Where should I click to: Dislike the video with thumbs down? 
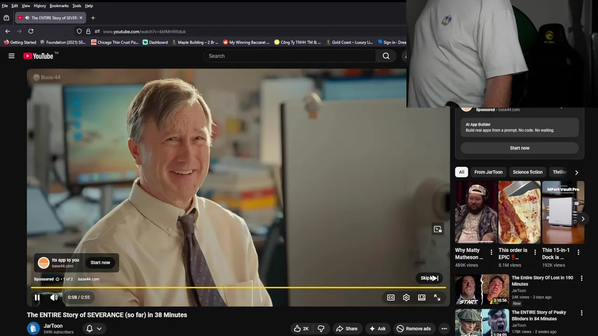tap(321, 329)
